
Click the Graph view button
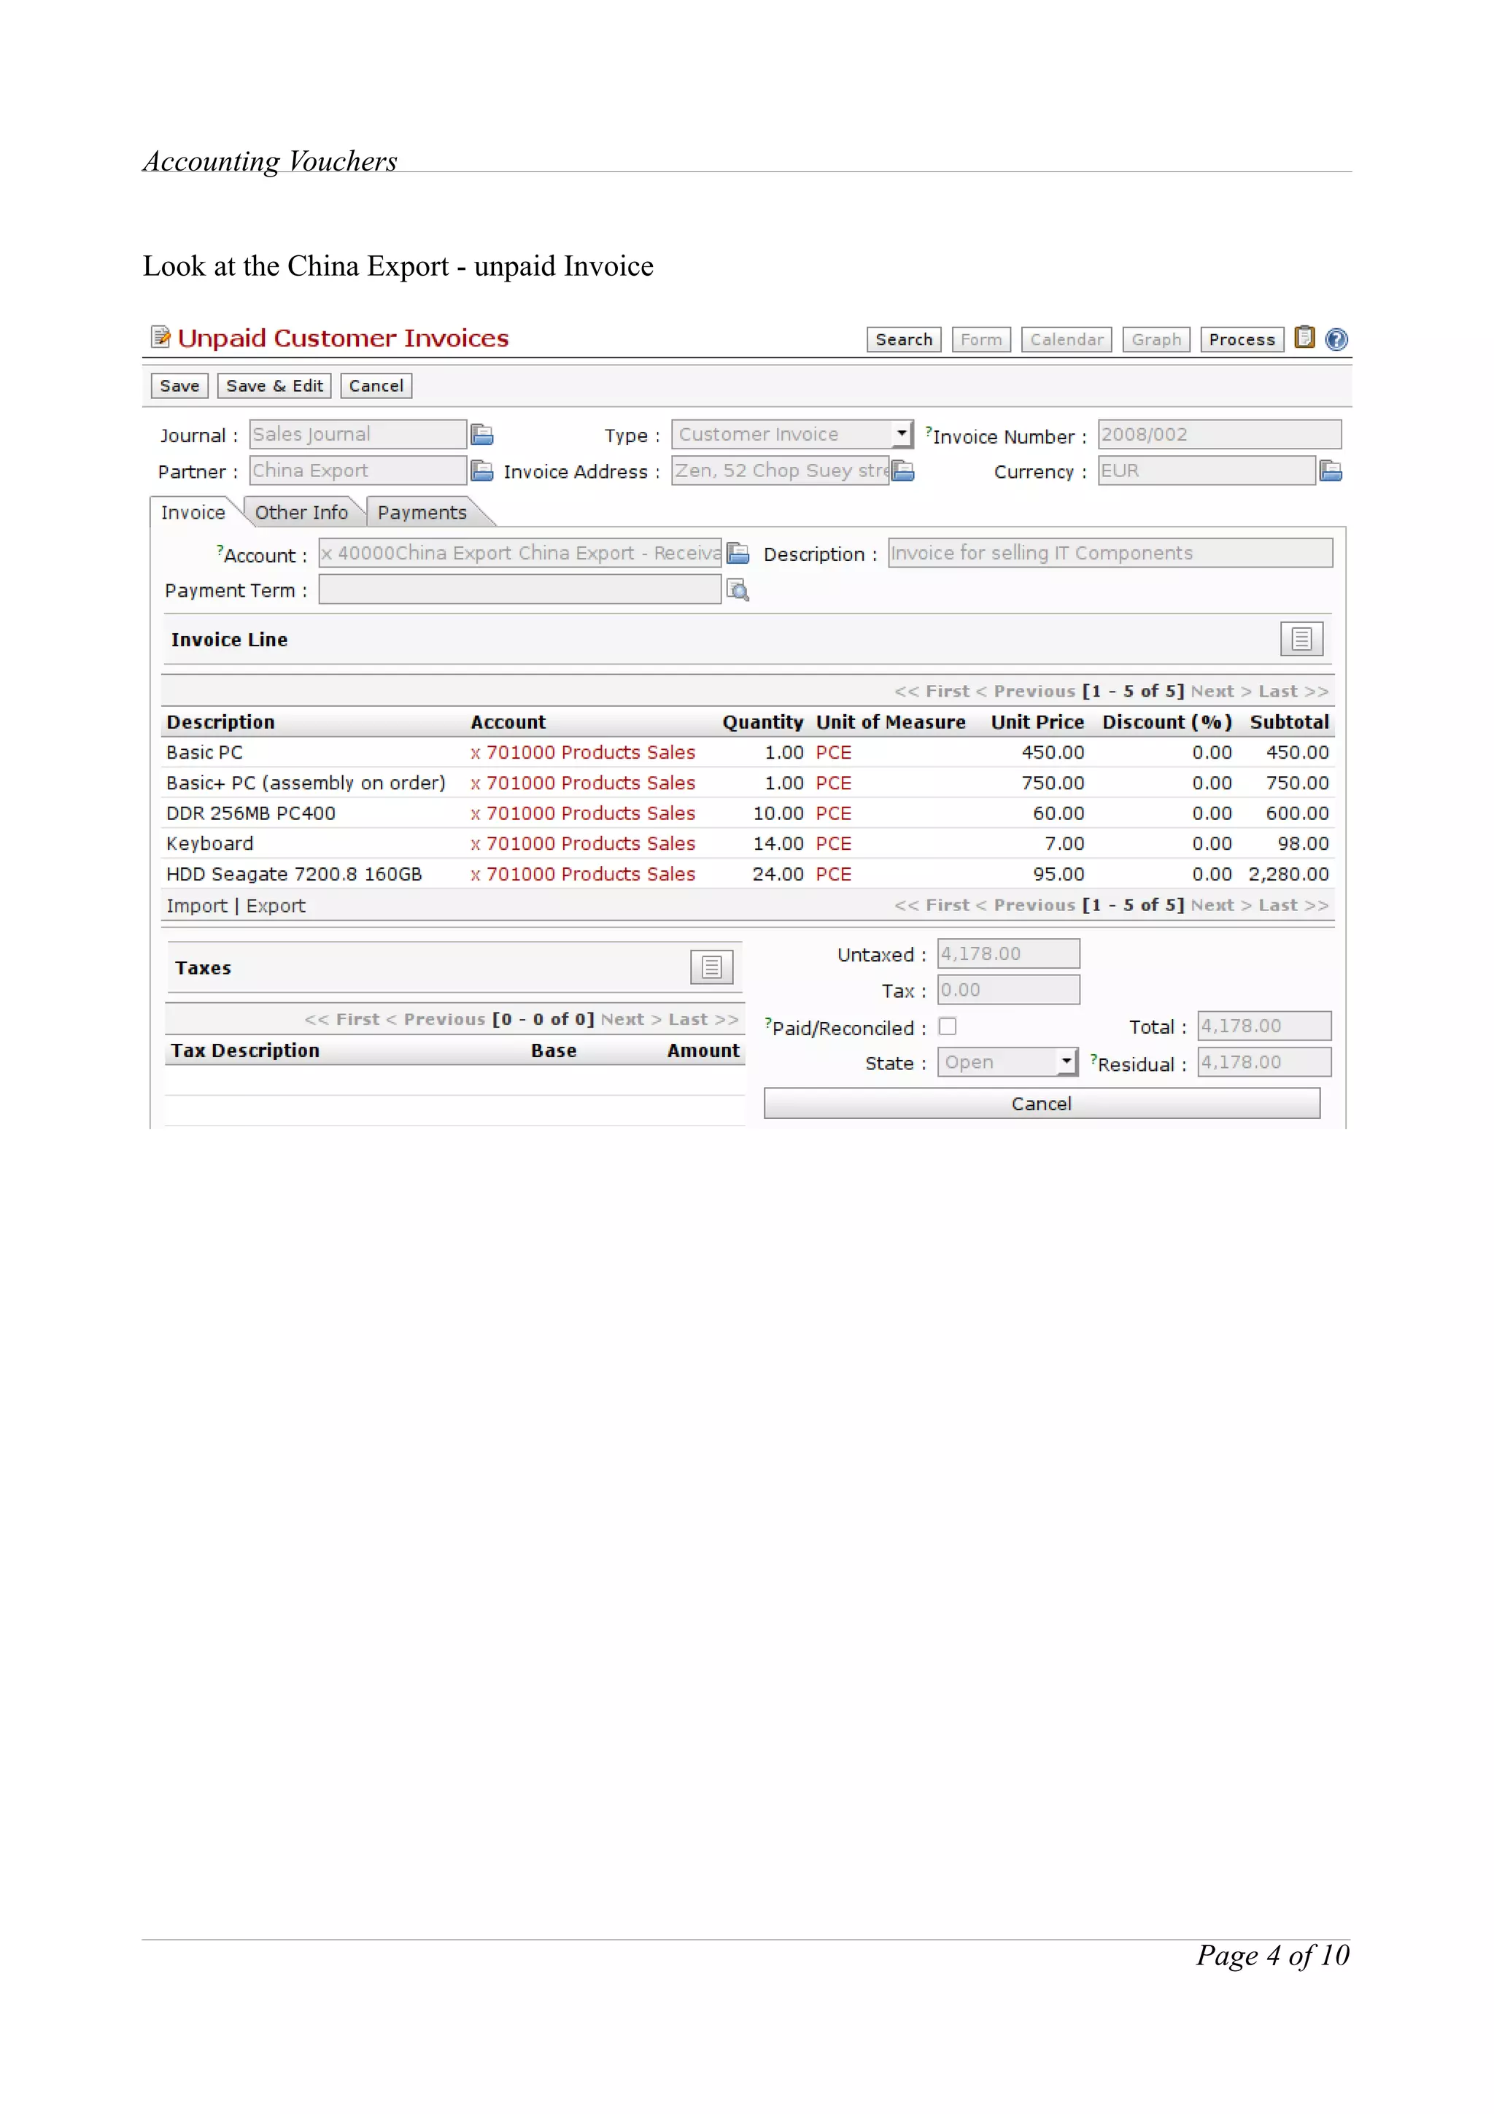(1156, 340)
